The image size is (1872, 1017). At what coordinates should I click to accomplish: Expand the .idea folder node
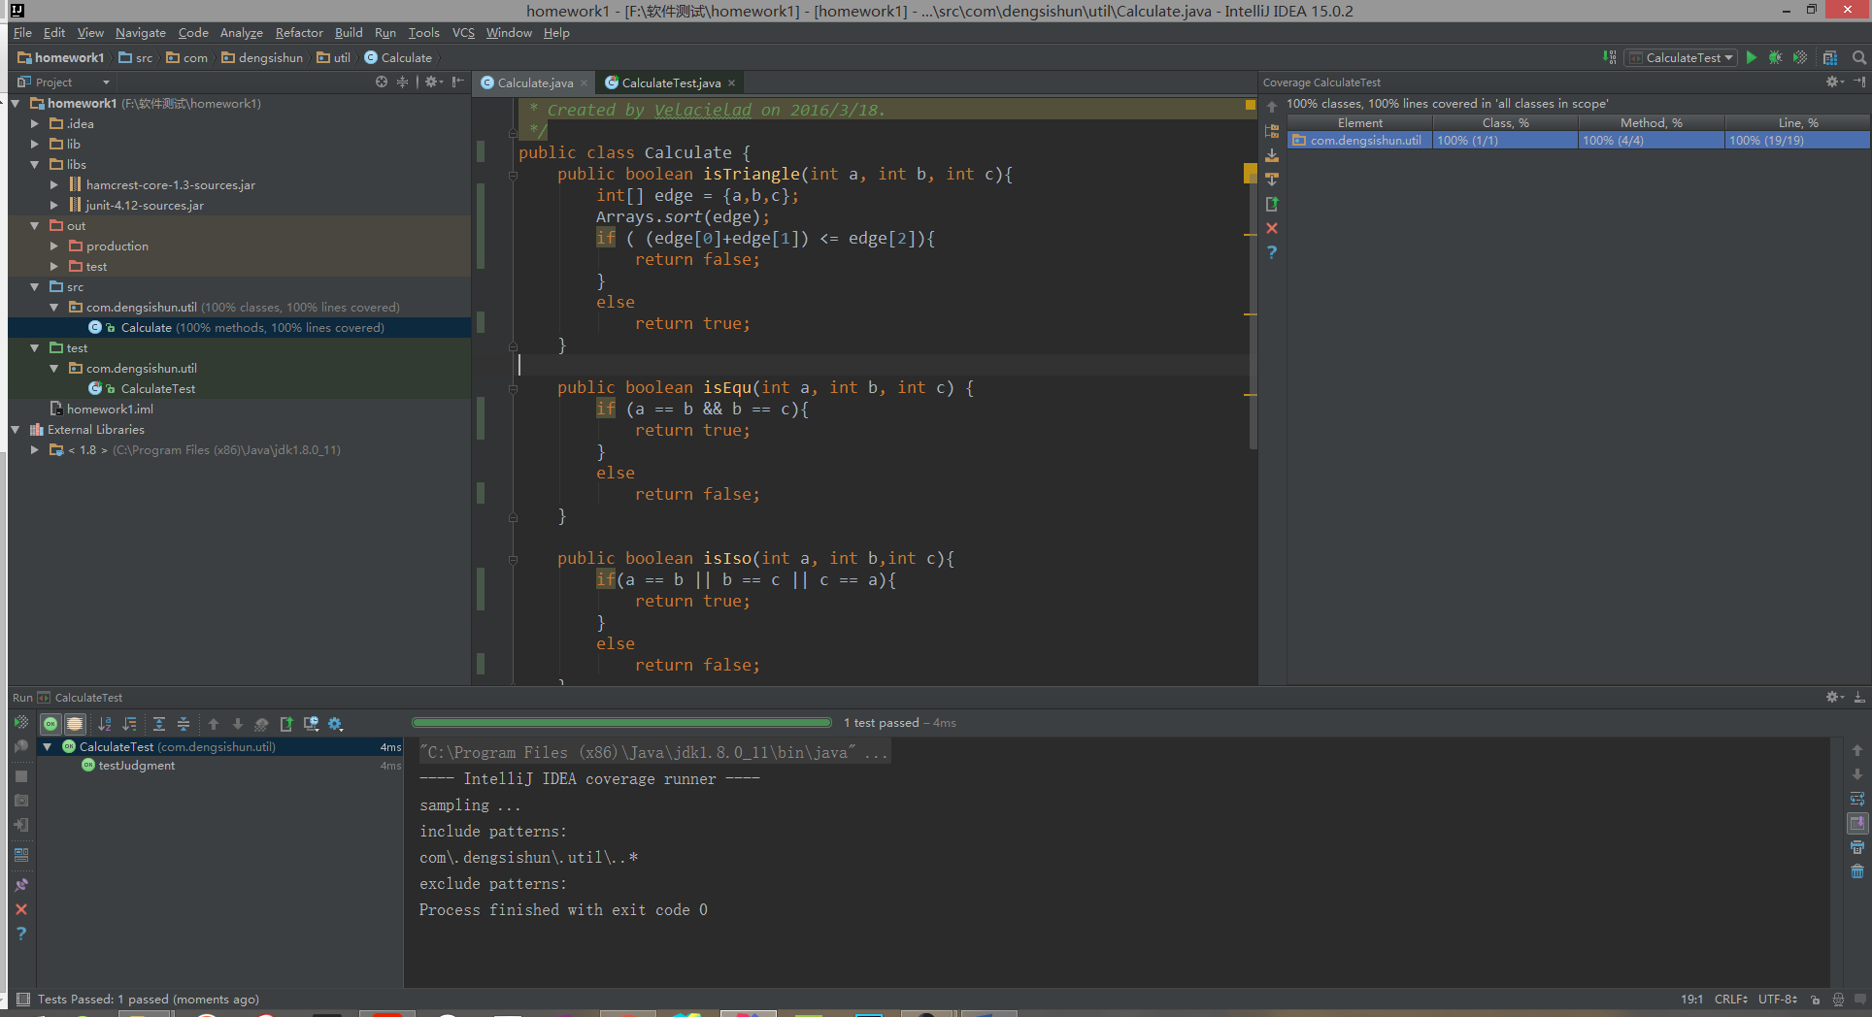pyautogui.click(x=35, y=124)
